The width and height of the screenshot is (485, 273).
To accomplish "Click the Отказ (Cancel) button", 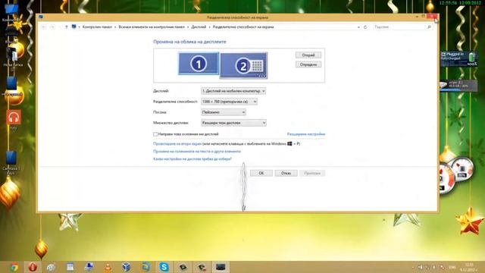I will (286, 173).
